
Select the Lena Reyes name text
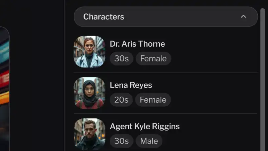coord(131,85)
